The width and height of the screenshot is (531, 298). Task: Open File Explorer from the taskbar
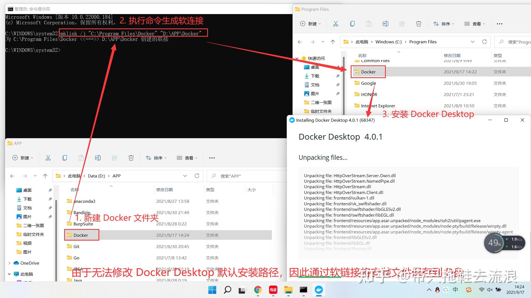(288, 290)
